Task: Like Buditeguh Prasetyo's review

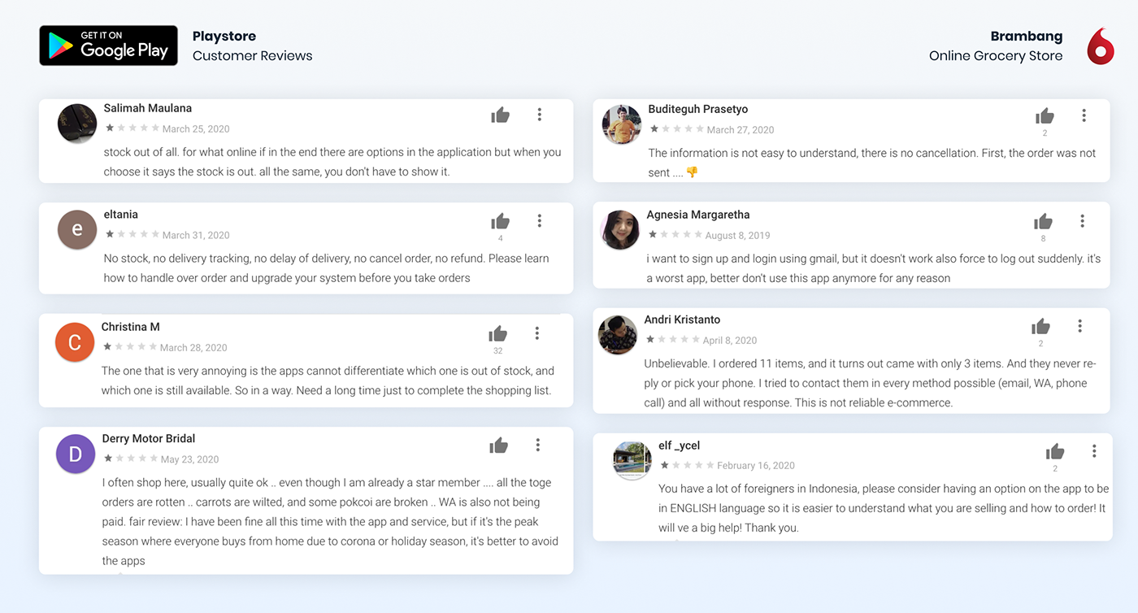Action: (x=1045, y=116)
